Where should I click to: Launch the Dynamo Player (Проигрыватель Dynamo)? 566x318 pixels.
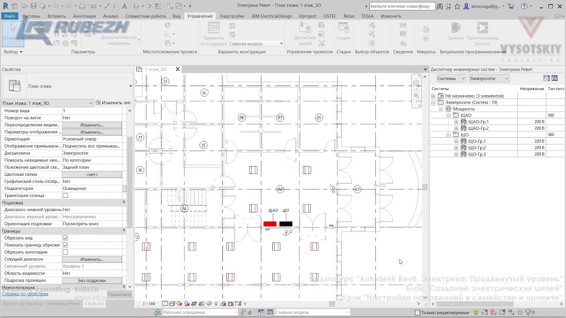(x=482, y=34)
